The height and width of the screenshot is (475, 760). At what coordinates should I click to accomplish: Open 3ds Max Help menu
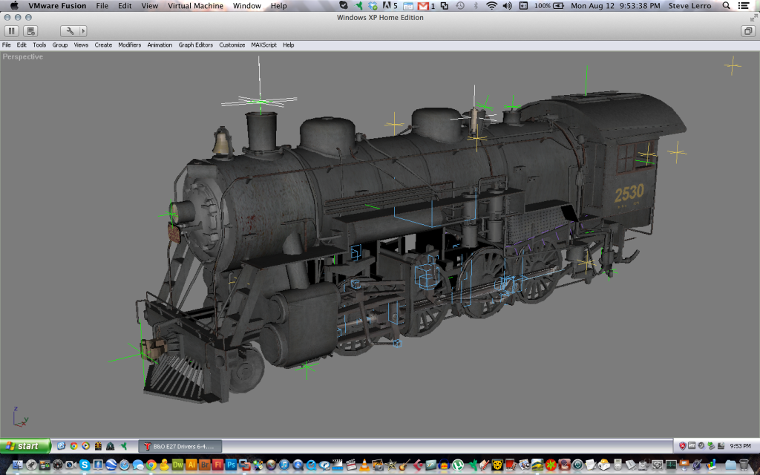tap(289, 45)
